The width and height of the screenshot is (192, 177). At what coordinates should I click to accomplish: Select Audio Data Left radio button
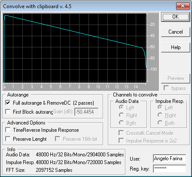point(122,107)
